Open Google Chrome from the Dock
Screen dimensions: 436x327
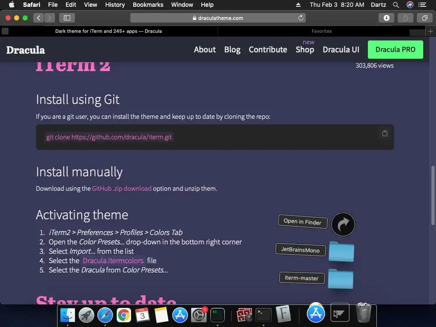[124, 315]
